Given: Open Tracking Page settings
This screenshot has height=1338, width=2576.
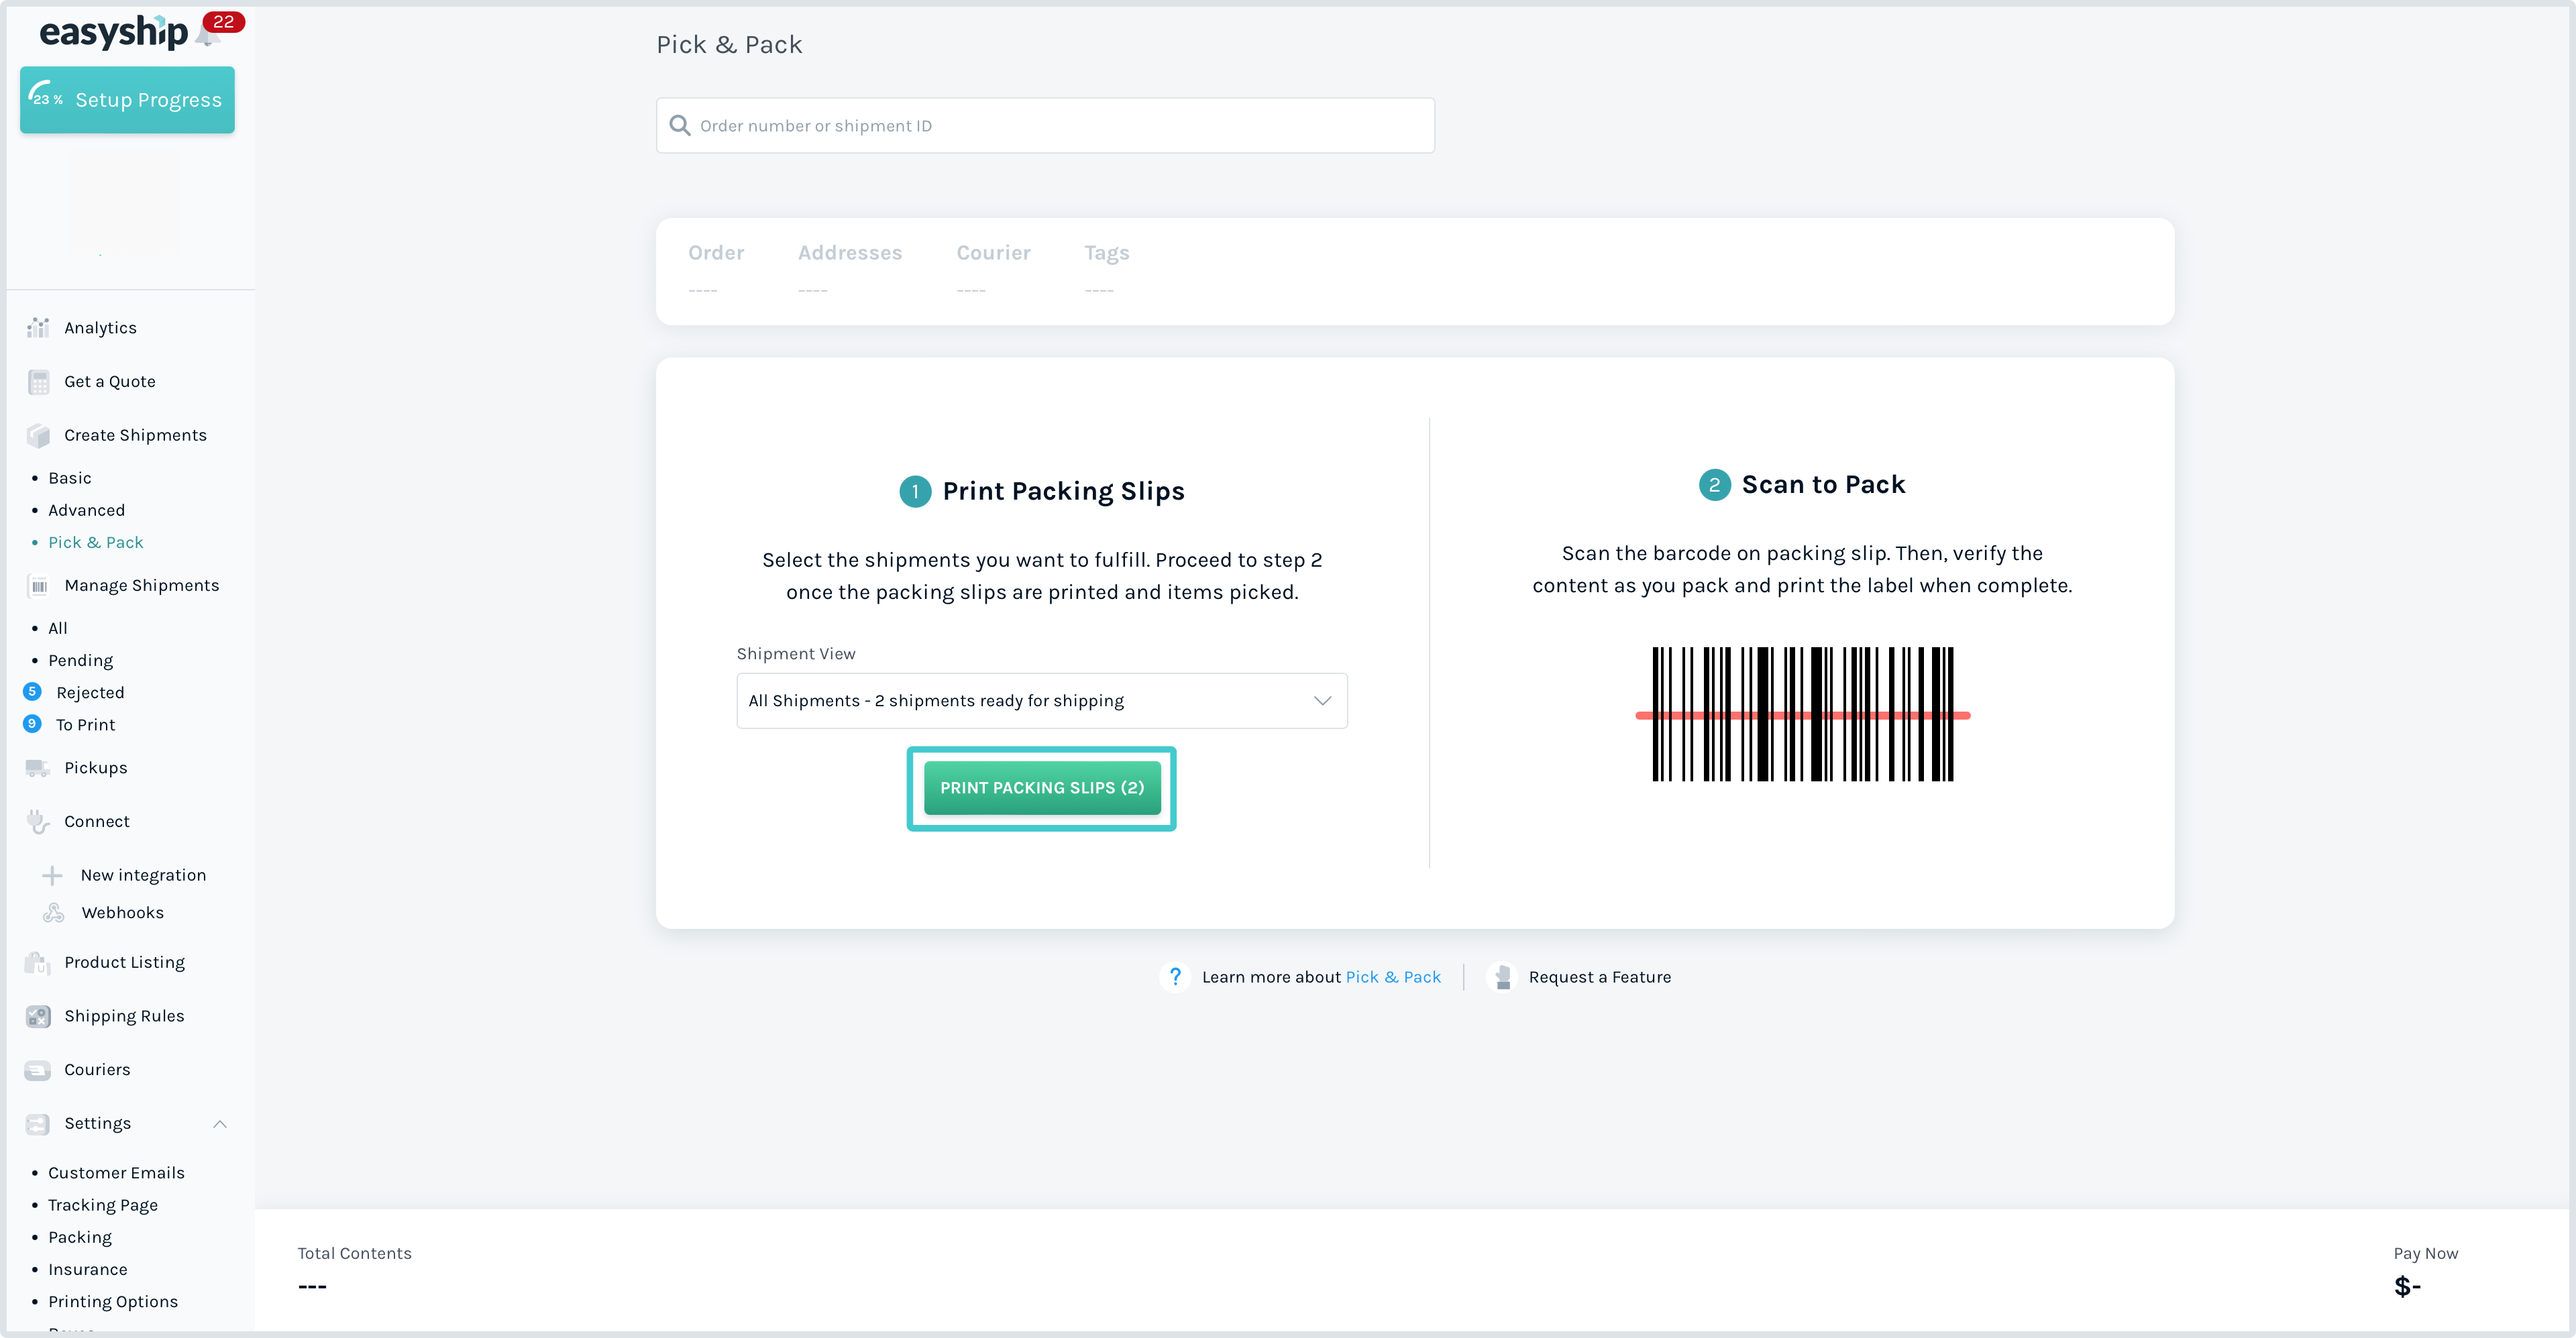Looking at the screenshot, I should tap(103, 1206).
